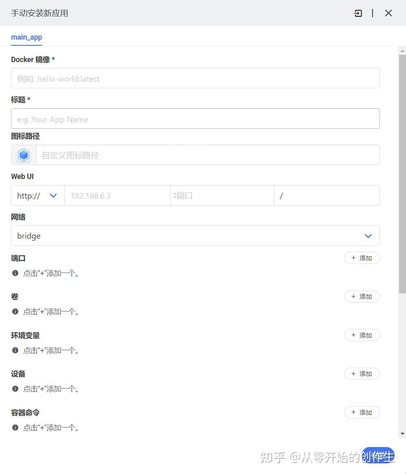Click the blue cube app icon preview
406x474 pixels.
point(24,155)
